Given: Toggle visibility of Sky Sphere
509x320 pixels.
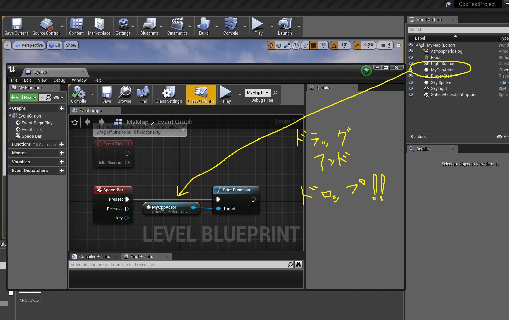Looking at the screenshot, I should coord(411,82).
